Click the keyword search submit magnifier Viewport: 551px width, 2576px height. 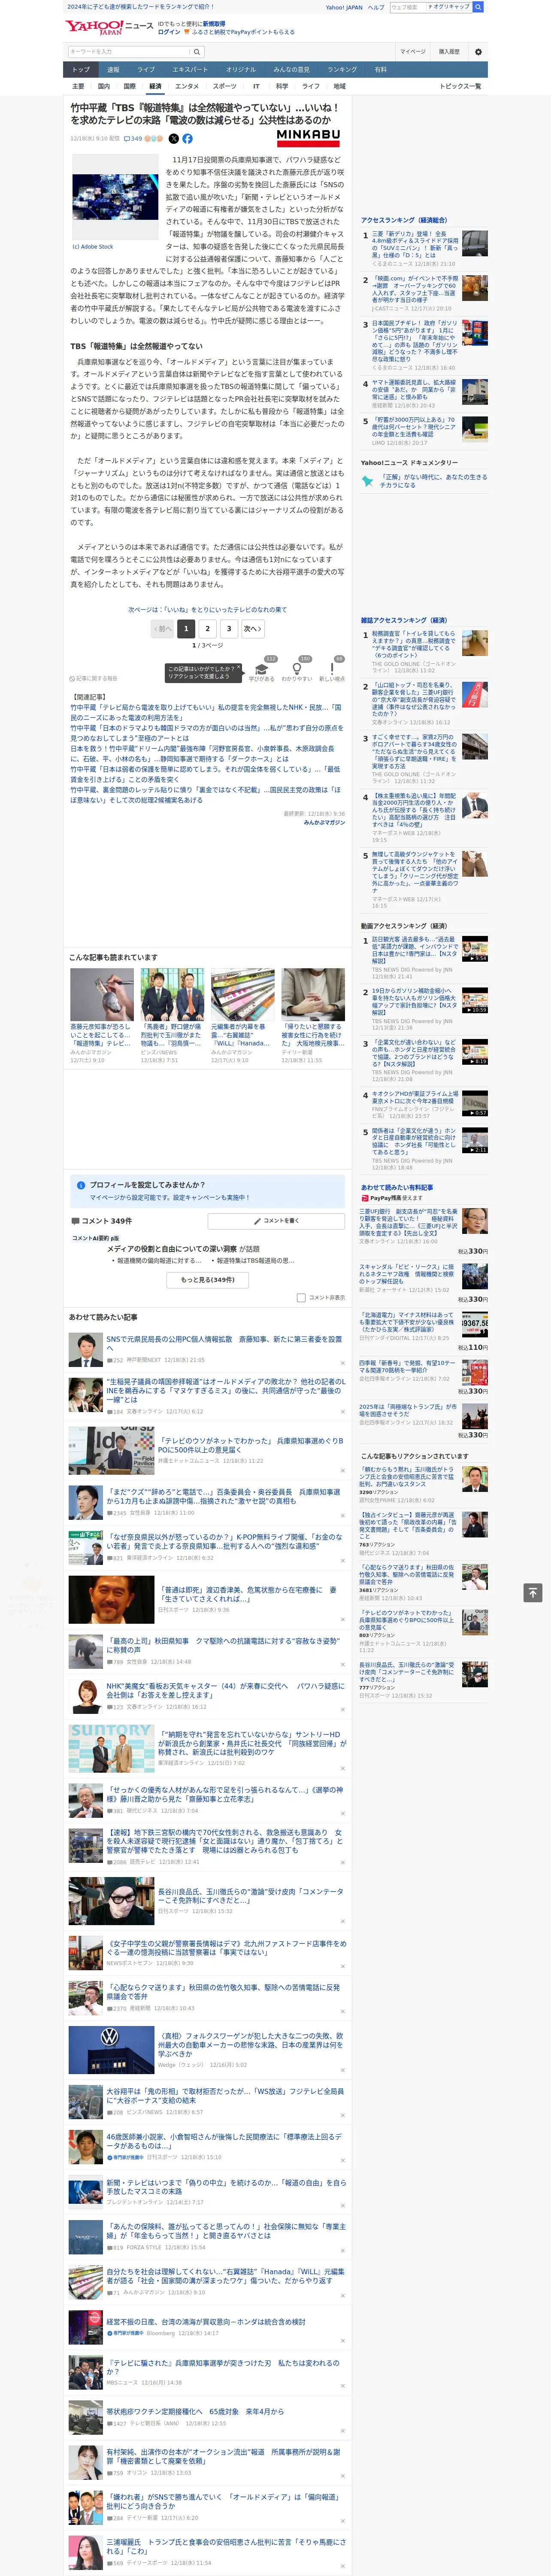[196, 52]
